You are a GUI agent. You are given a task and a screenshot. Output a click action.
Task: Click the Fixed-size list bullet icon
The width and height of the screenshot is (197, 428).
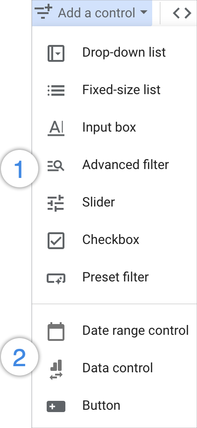point(56,90)
